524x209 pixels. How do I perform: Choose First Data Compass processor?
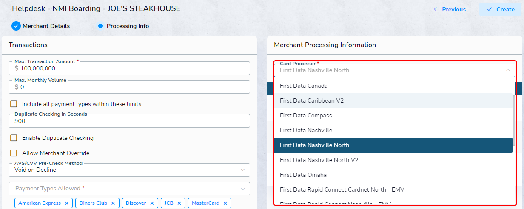pyautogui.click(x=393, y=115)
